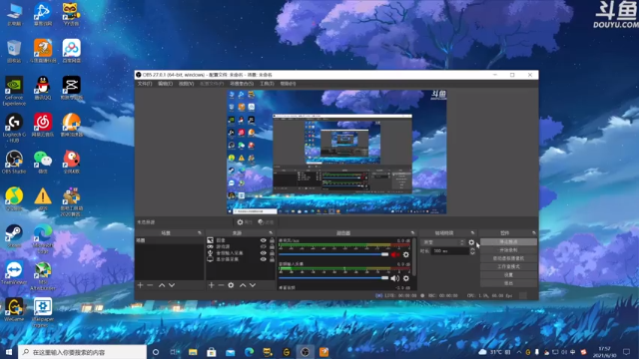Toggle visibility of the 游戏源 source
The height and width of the screenshot is (359, 639).
[x=263, y=246]
